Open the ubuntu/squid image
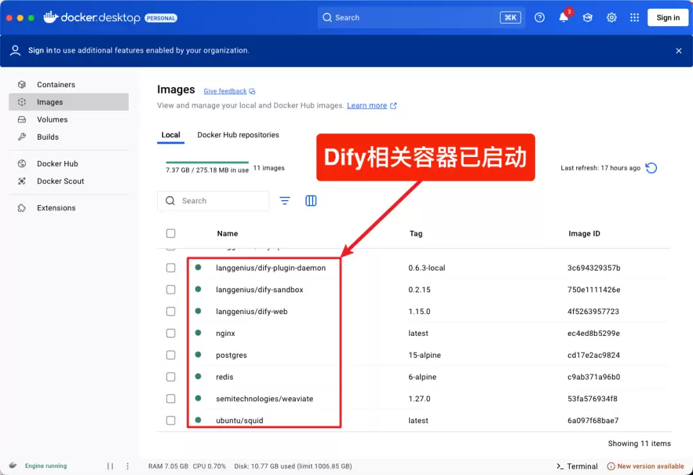The image size is (693, 475). point(239,421)
